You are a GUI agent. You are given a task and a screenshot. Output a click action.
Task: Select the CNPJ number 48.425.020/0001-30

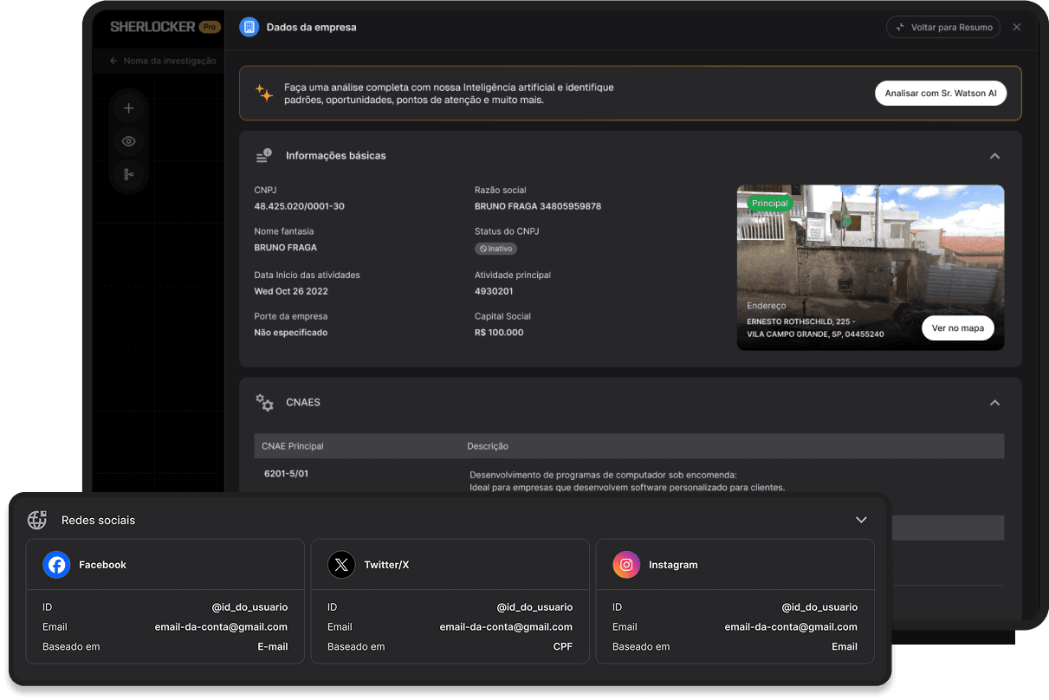pyautogui.click(x=300, y=206)
